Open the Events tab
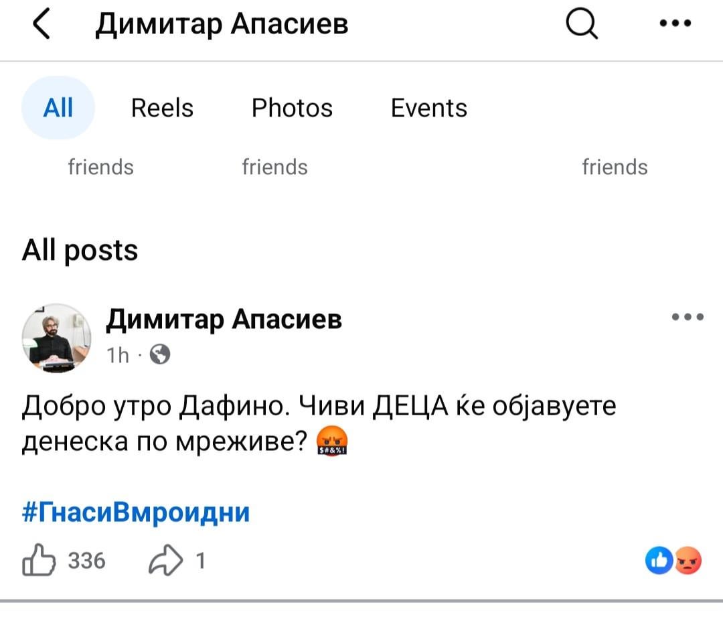Screen dimensions: 723x619 click(429, 108)
